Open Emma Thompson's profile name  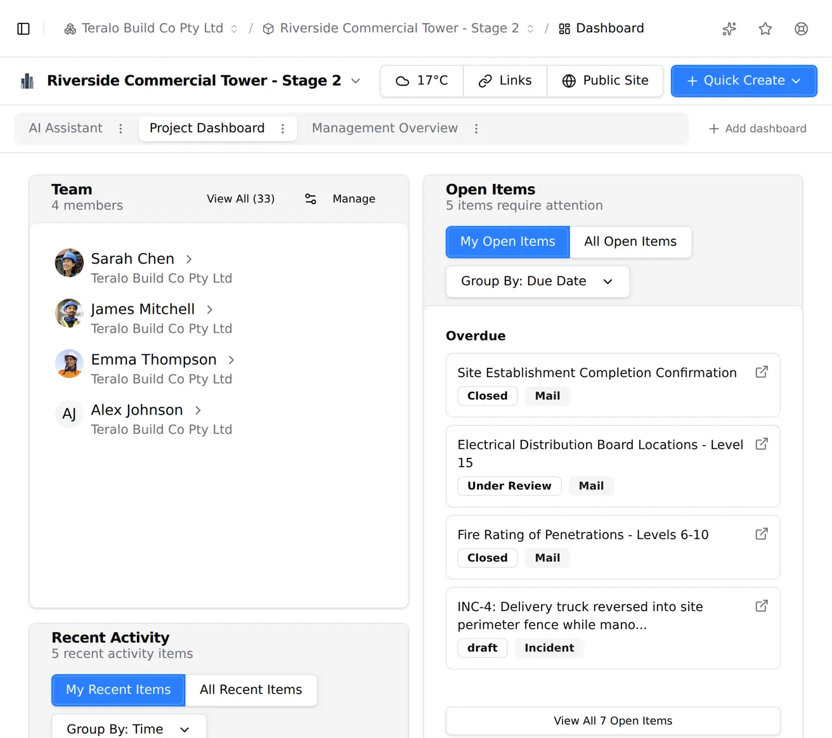[x=153, y=359]
